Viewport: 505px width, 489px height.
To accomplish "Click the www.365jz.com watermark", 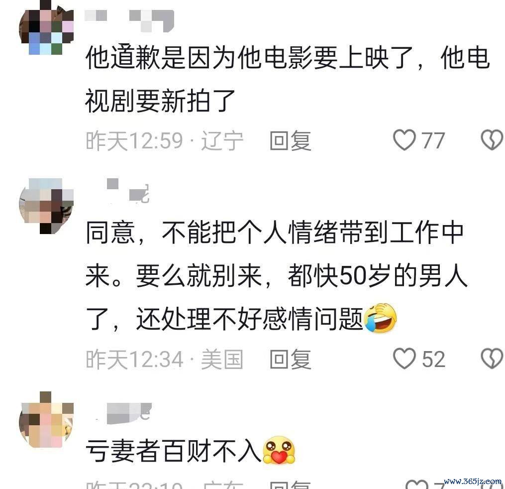I will tap(473, 482).
